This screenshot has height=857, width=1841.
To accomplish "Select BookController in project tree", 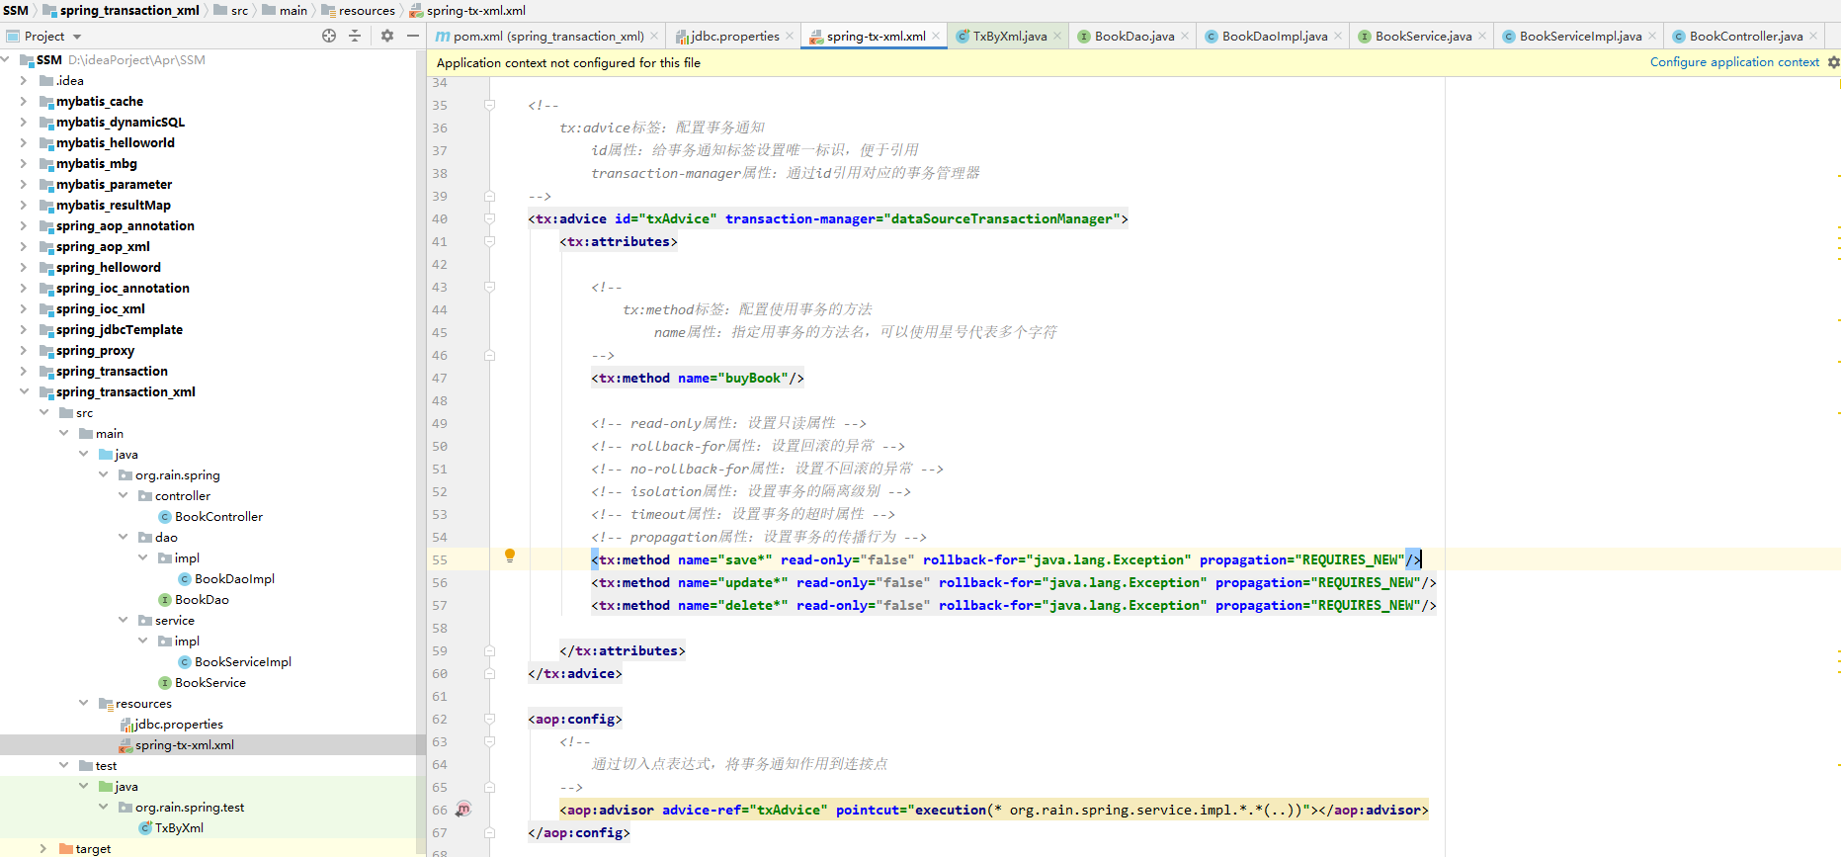I will pyautogui.click(x=218, y=516).
